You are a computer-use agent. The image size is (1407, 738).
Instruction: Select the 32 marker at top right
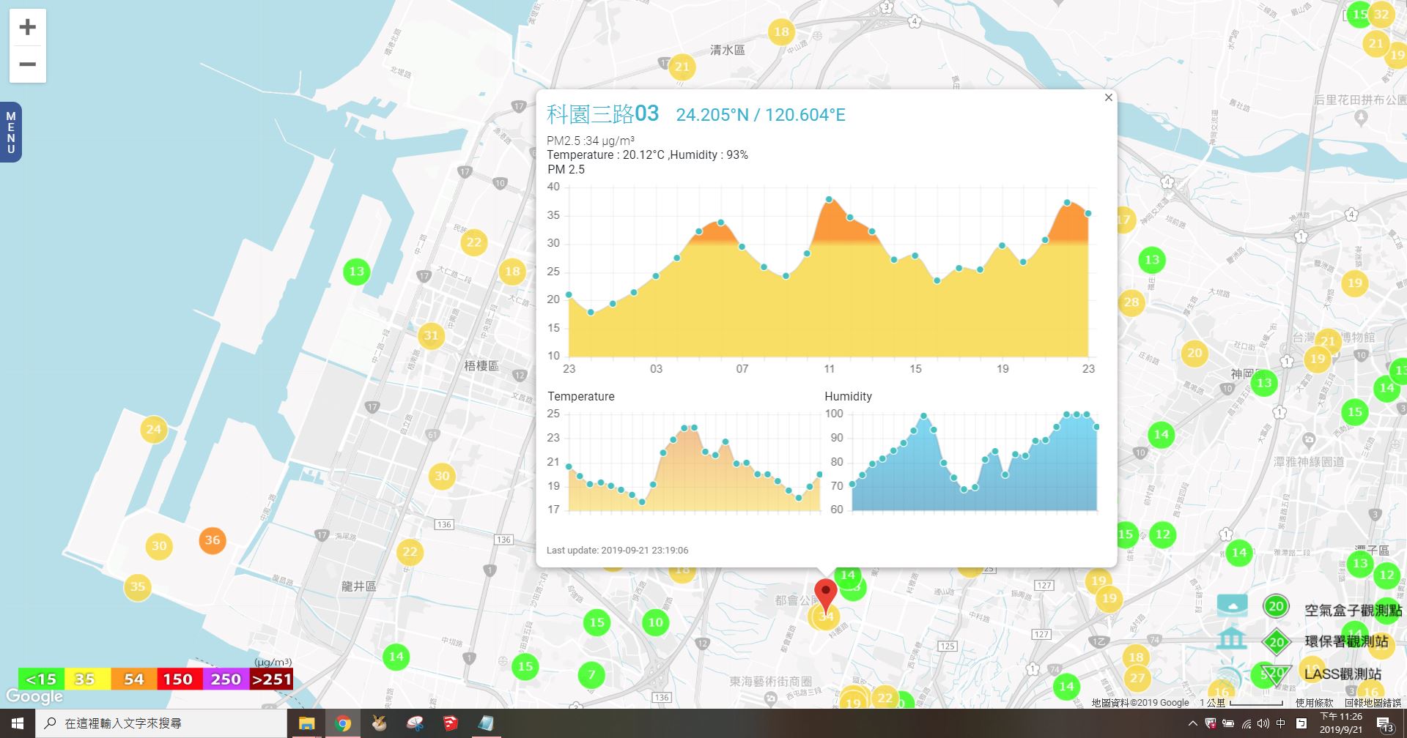click(1381, 14)
